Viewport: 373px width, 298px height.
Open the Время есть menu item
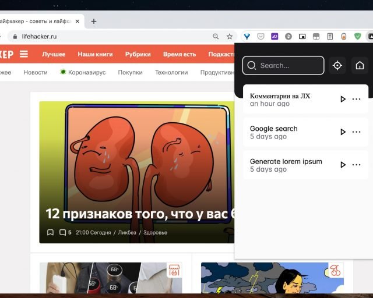tap(180, 54)
